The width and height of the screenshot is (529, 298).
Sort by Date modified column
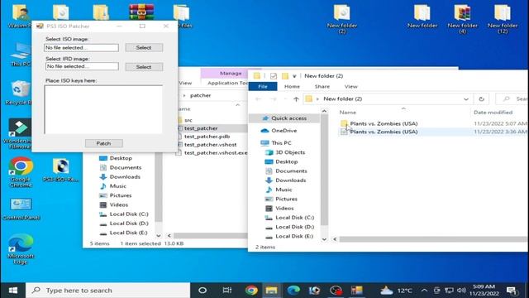pos(493,113)
